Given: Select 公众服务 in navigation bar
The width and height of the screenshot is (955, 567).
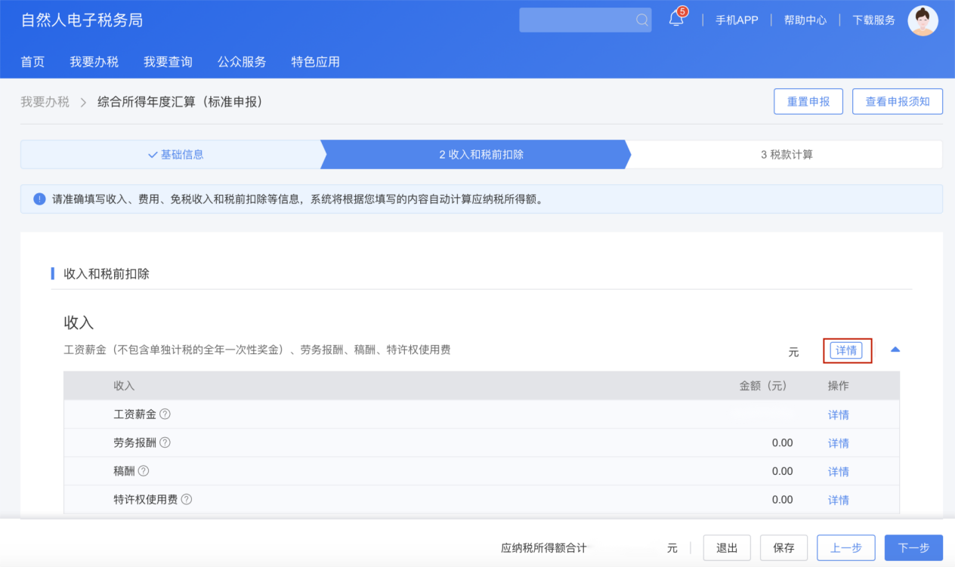Looking at the screenshot, I should [x=242, y=62].
